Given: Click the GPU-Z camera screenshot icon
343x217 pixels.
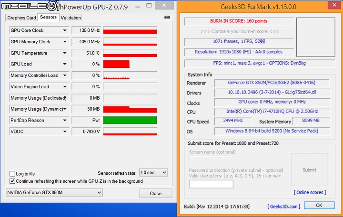Looking at the screenshot, I should tap(167, 17).
